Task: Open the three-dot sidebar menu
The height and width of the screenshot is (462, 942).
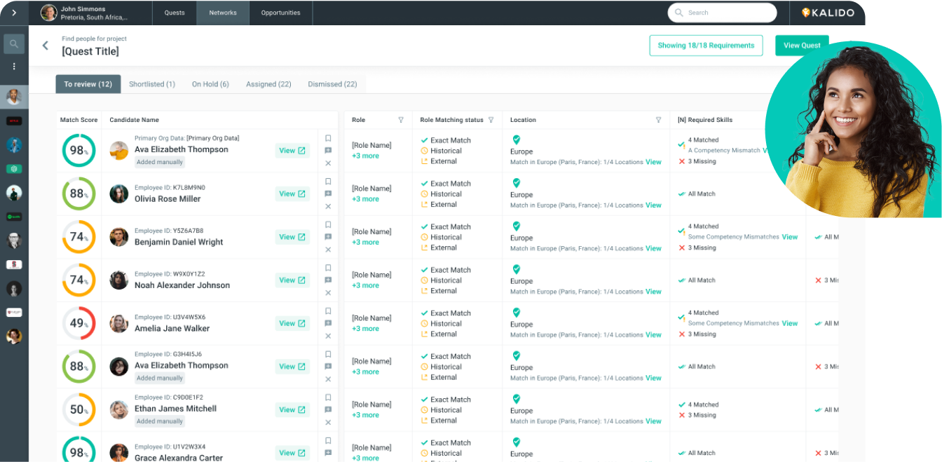Action: pyautogui.click(x=14, y=67)
